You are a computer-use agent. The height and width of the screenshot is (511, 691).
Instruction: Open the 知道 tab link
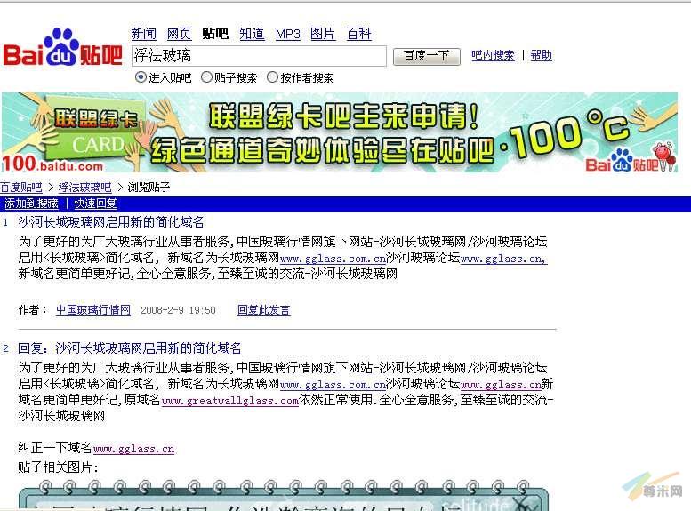pos(252,34)
